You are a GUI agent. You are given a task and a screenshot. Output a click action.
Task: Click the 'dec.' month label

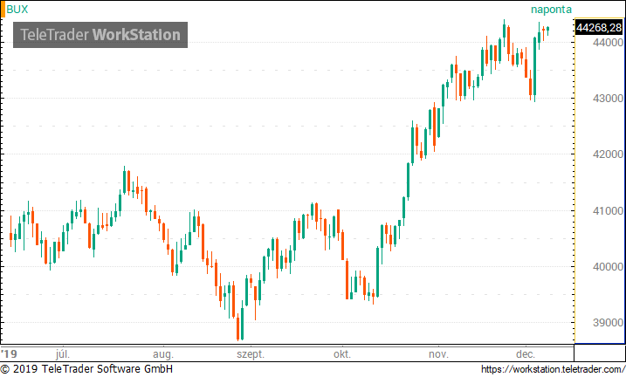click(x=525, y=353)
